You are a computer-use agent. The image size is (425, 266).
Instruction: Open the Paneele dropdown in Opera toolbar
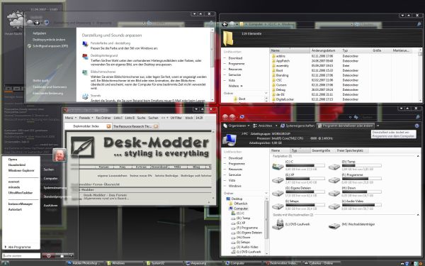pyautogui.click(x=86, y=118)
